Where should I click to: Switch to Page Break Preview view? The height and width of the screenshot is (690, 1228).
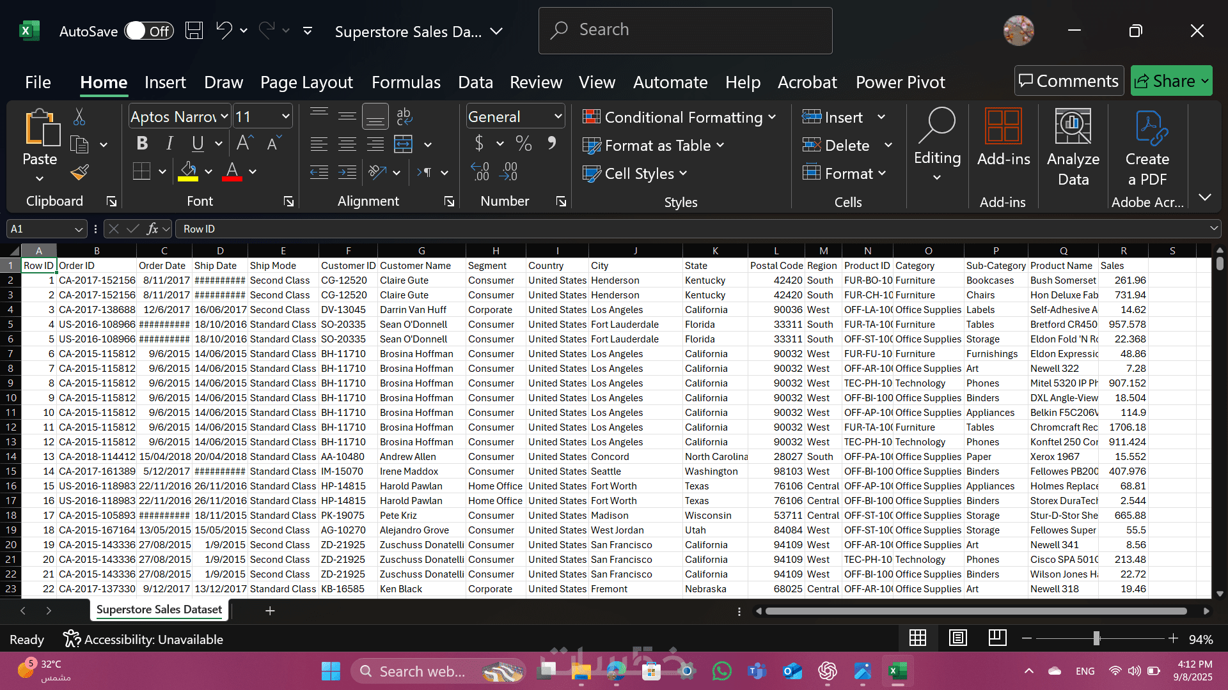tap(997, 638)
